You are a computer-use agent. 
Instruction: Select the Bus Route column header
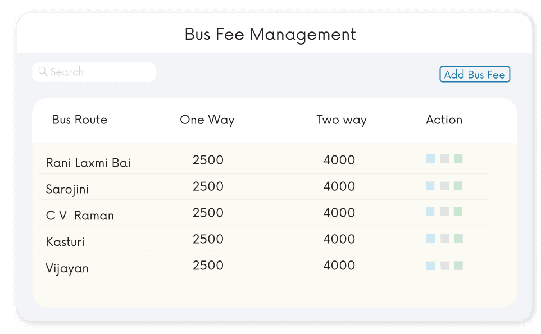[x=80, y=120]
